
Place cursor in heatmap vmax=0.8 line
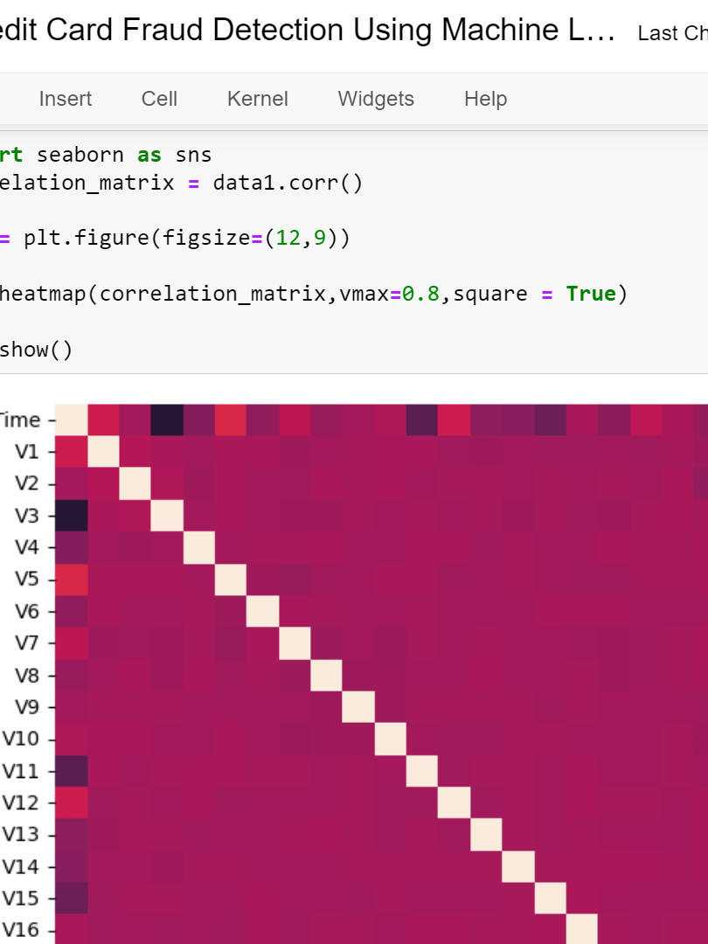pyautogui.click(x=313, y=294)
